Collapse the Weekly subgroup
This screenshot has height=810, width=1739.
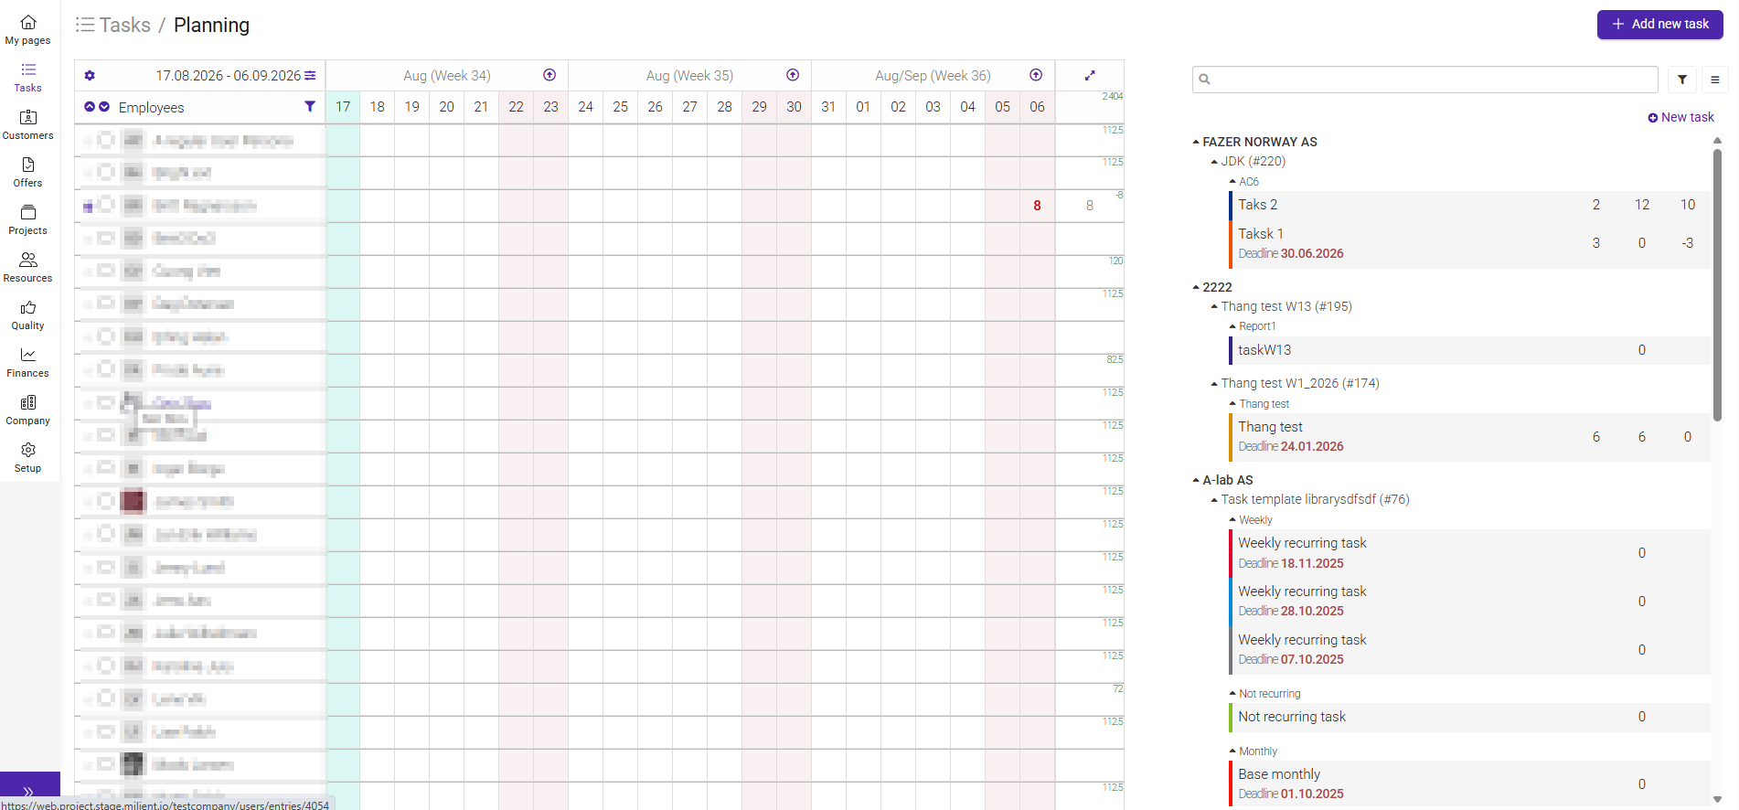1232,519
